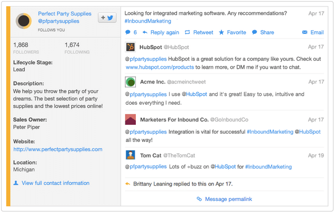The width and height of the screenshot is (334, 212).
Task: Click the reply count number 6
Action: point(135,32)
